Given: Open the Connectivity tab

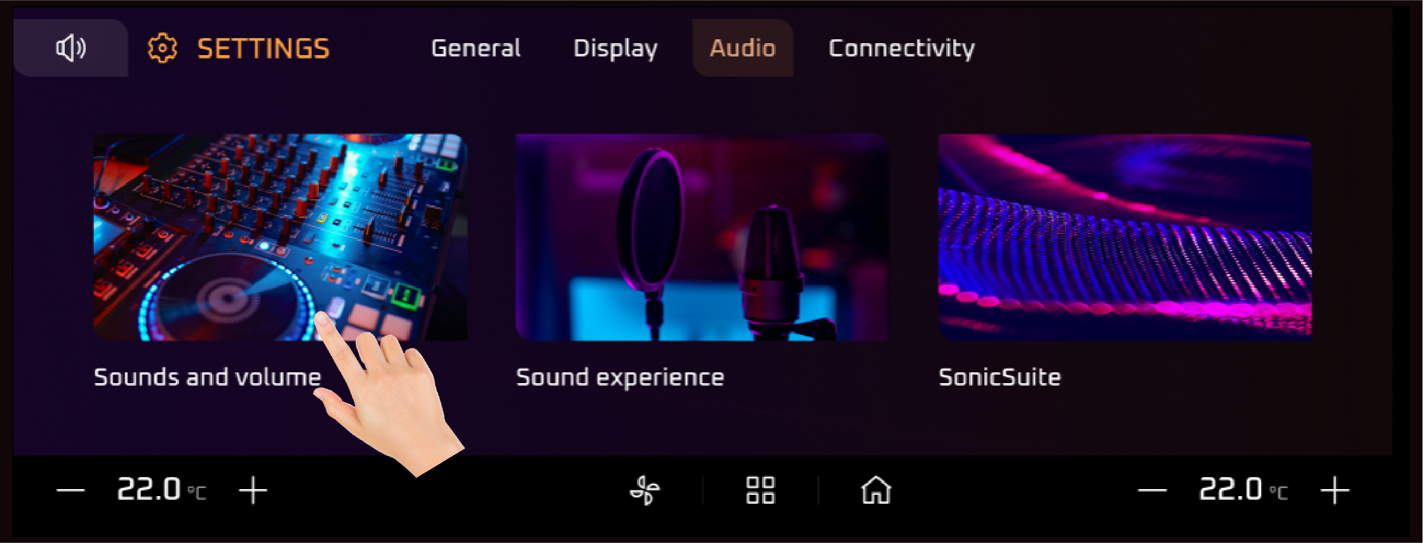Looking at the screenshot, I should [901, 48].
